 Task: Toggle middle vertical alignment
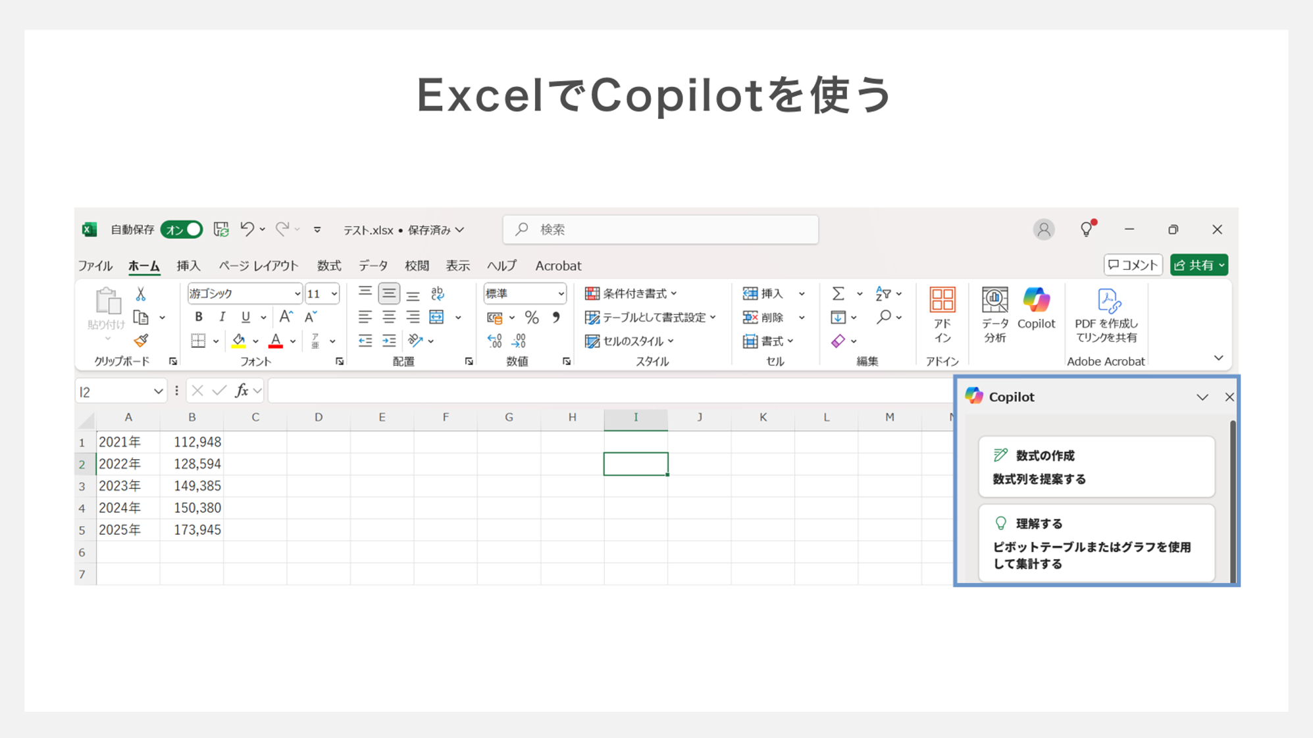coord(389,294)
